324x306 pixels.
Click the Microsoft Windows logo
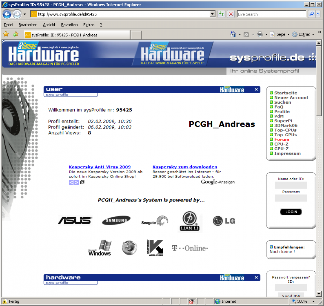tap(100, 248)
